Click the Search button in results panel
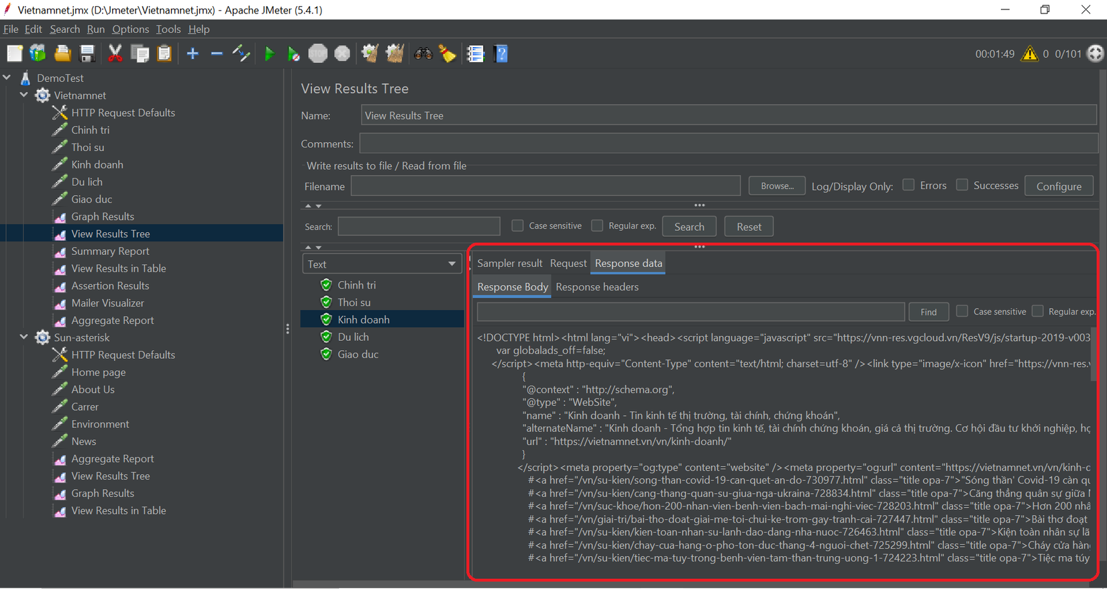The height and width of the screenshot is (589, 1107). (689, 227)
